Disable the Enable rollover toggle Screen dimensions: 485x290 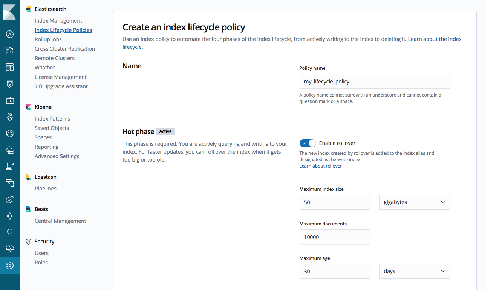click(x=308, y=143)
